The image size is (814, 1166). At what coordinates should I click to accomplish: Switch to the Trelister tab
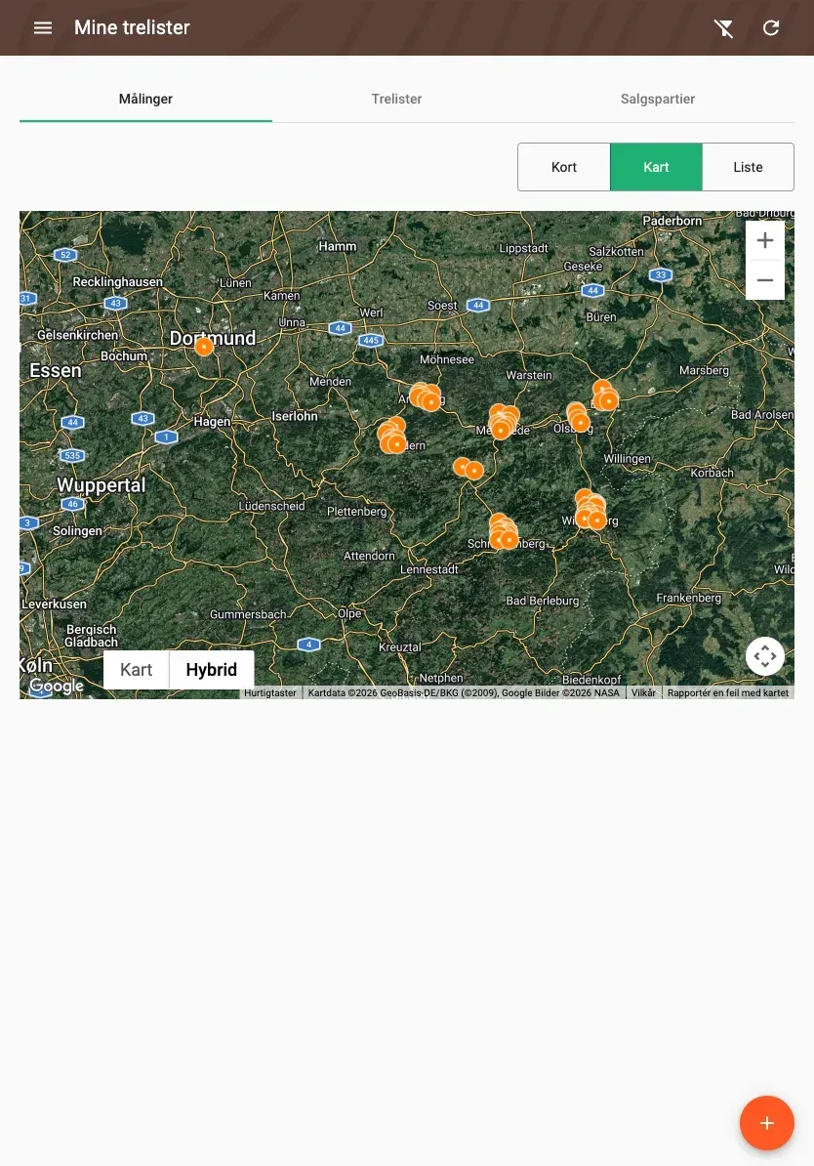click(x=396, y=99)
